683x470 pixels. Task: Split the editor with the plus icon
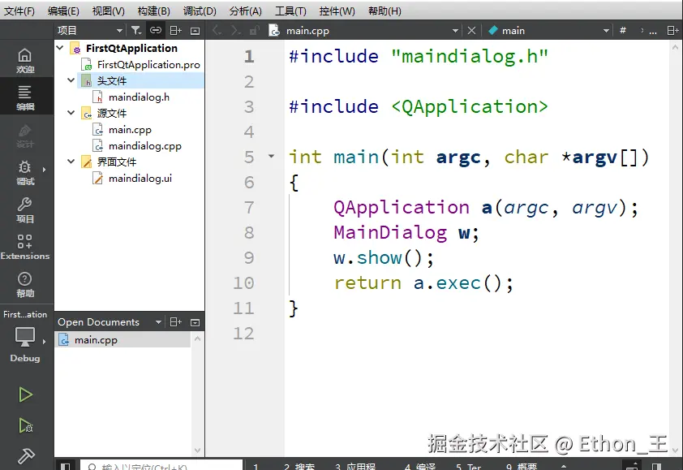point(672,31)
